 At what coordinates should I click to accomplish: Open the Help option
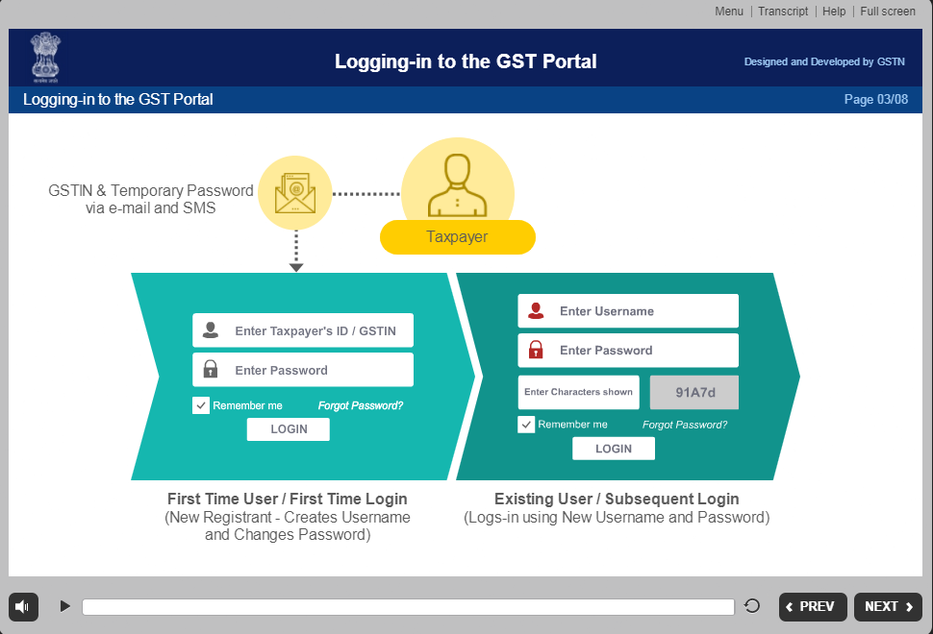click(834, 12)
